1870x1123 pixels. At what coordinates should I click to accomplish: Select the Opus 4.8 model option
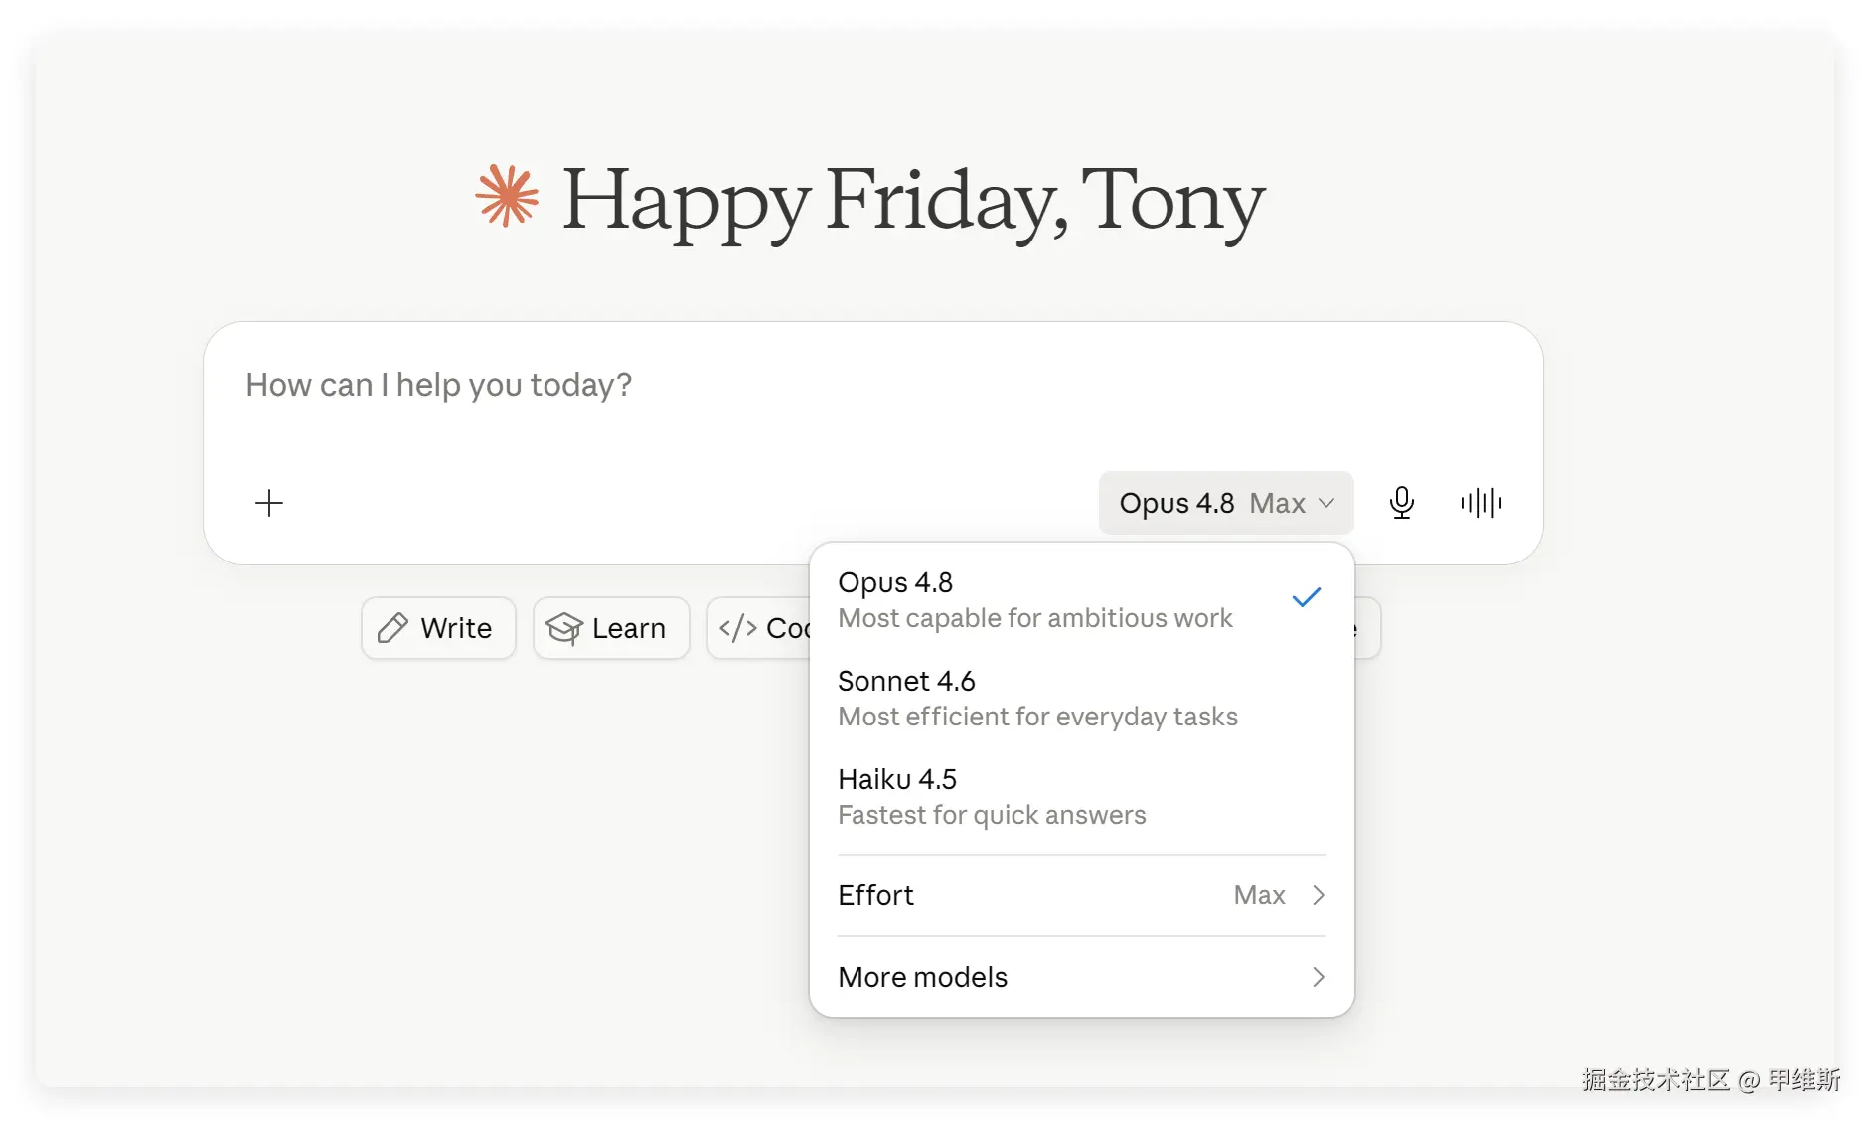(1082, 599)
